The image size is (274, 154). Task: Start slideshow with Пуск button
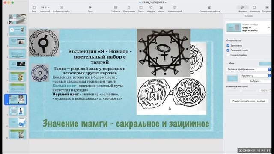[x=90, y=7]
